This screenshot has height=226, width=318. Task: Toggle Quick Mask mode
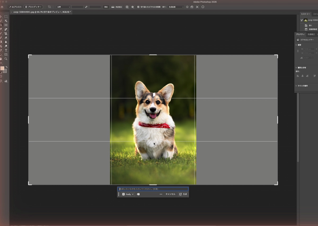[1, 76]
